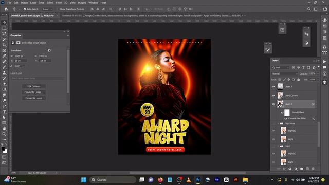Click Add layer style fx icon
The width and height of the screenshot is (329, 185).
coord(284,169)
